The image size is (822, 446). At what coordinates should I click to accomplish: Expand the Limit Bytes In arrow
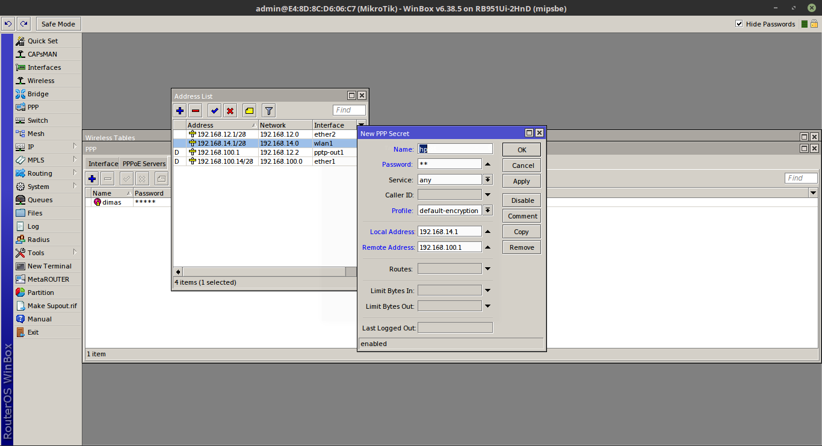487,291
